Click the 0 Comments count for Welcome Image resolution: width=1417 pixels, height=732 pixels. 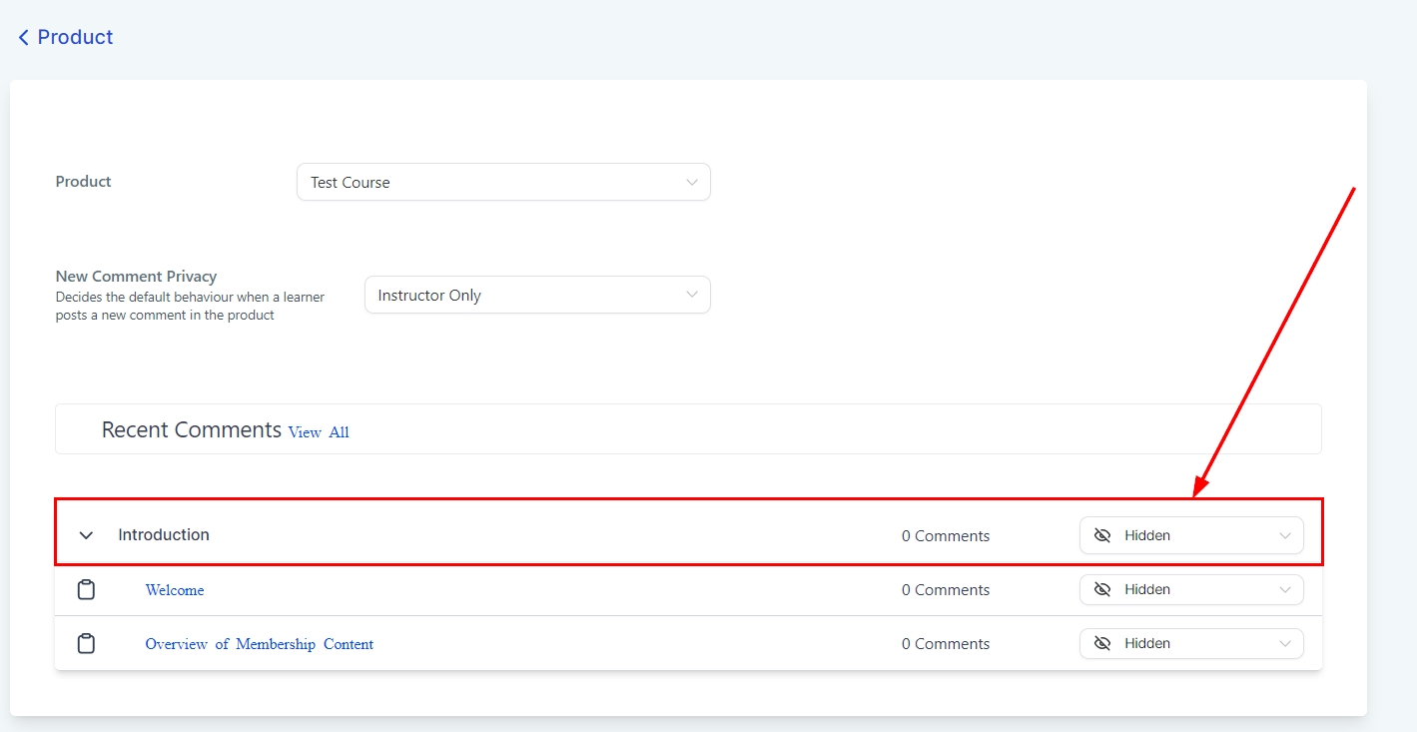click(945, 590)
